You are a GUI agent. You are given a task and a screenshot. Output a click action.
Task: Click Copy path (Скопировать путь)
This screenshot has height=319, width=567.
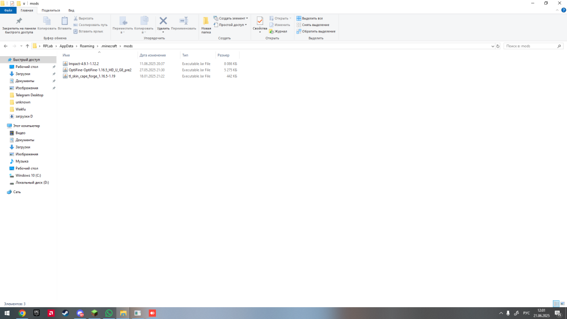coord(90,25)
